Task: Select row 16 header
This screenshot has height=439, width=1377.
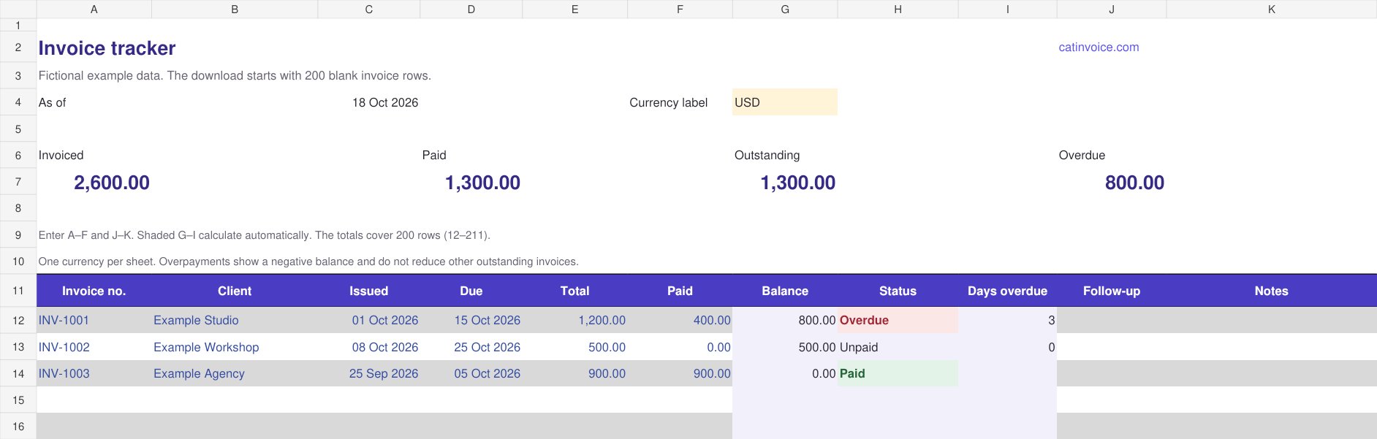Action: tap(18, 427)
